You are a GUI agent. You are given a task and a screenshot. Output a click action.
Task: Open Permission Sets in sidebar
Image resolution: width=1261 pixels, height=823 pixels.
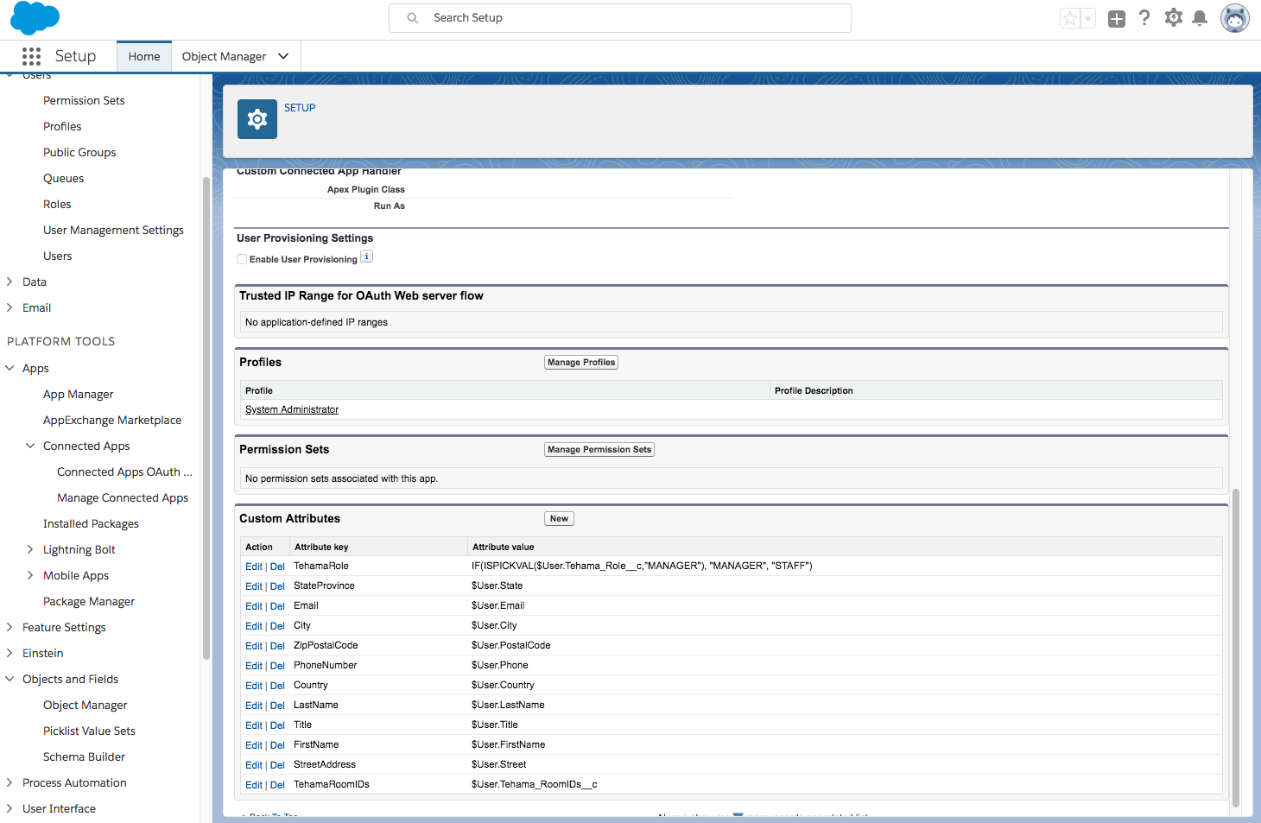click(x=84, y=100)
